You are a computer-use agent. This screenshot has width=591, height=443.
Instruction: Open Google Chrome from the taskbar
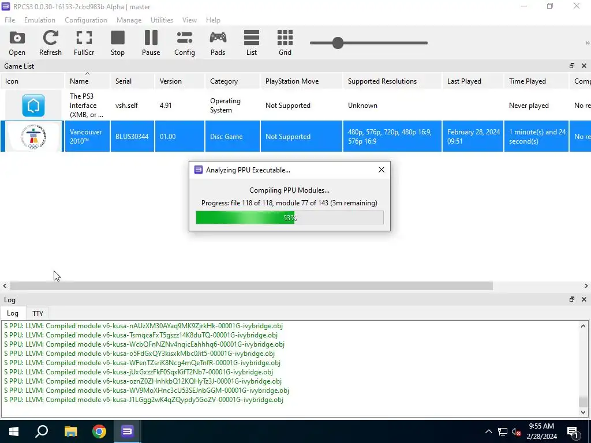point(99,431)
